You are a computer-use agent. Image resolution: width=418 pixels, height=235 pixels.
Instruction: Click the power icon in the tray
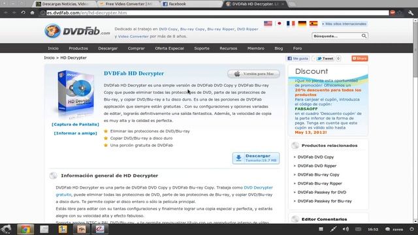[x=412, y=229]
